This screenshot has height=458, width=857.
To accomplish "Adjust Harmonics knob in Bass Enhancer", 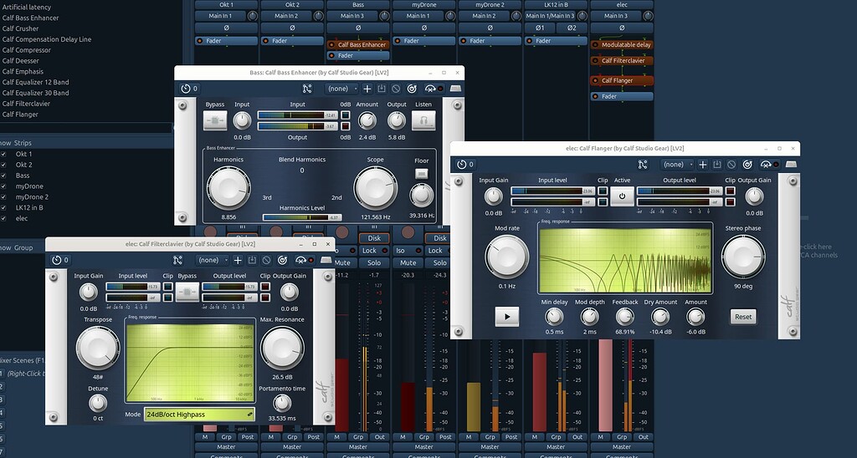I will pyautogui.click(x=228, y=188).
